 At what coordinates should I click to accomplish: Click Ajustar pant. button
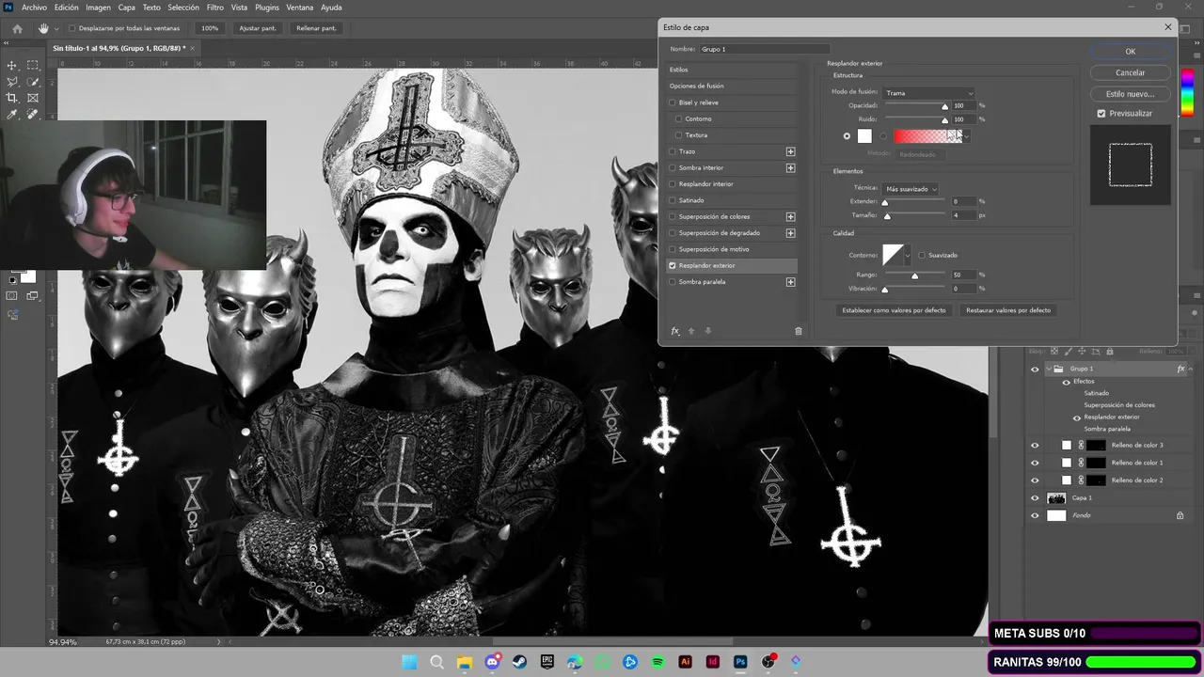[257, 28]
